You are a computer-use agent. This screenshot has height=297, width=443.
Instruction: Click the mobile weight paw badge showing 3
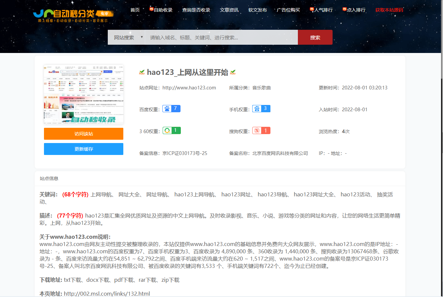[261, 109]
